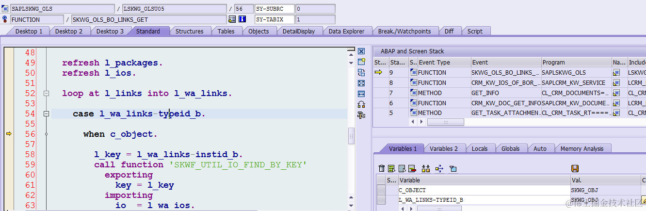646x211 pixels.
Task: Switch to the Desktop 2 tab
Action: click(x=69, y=31)
